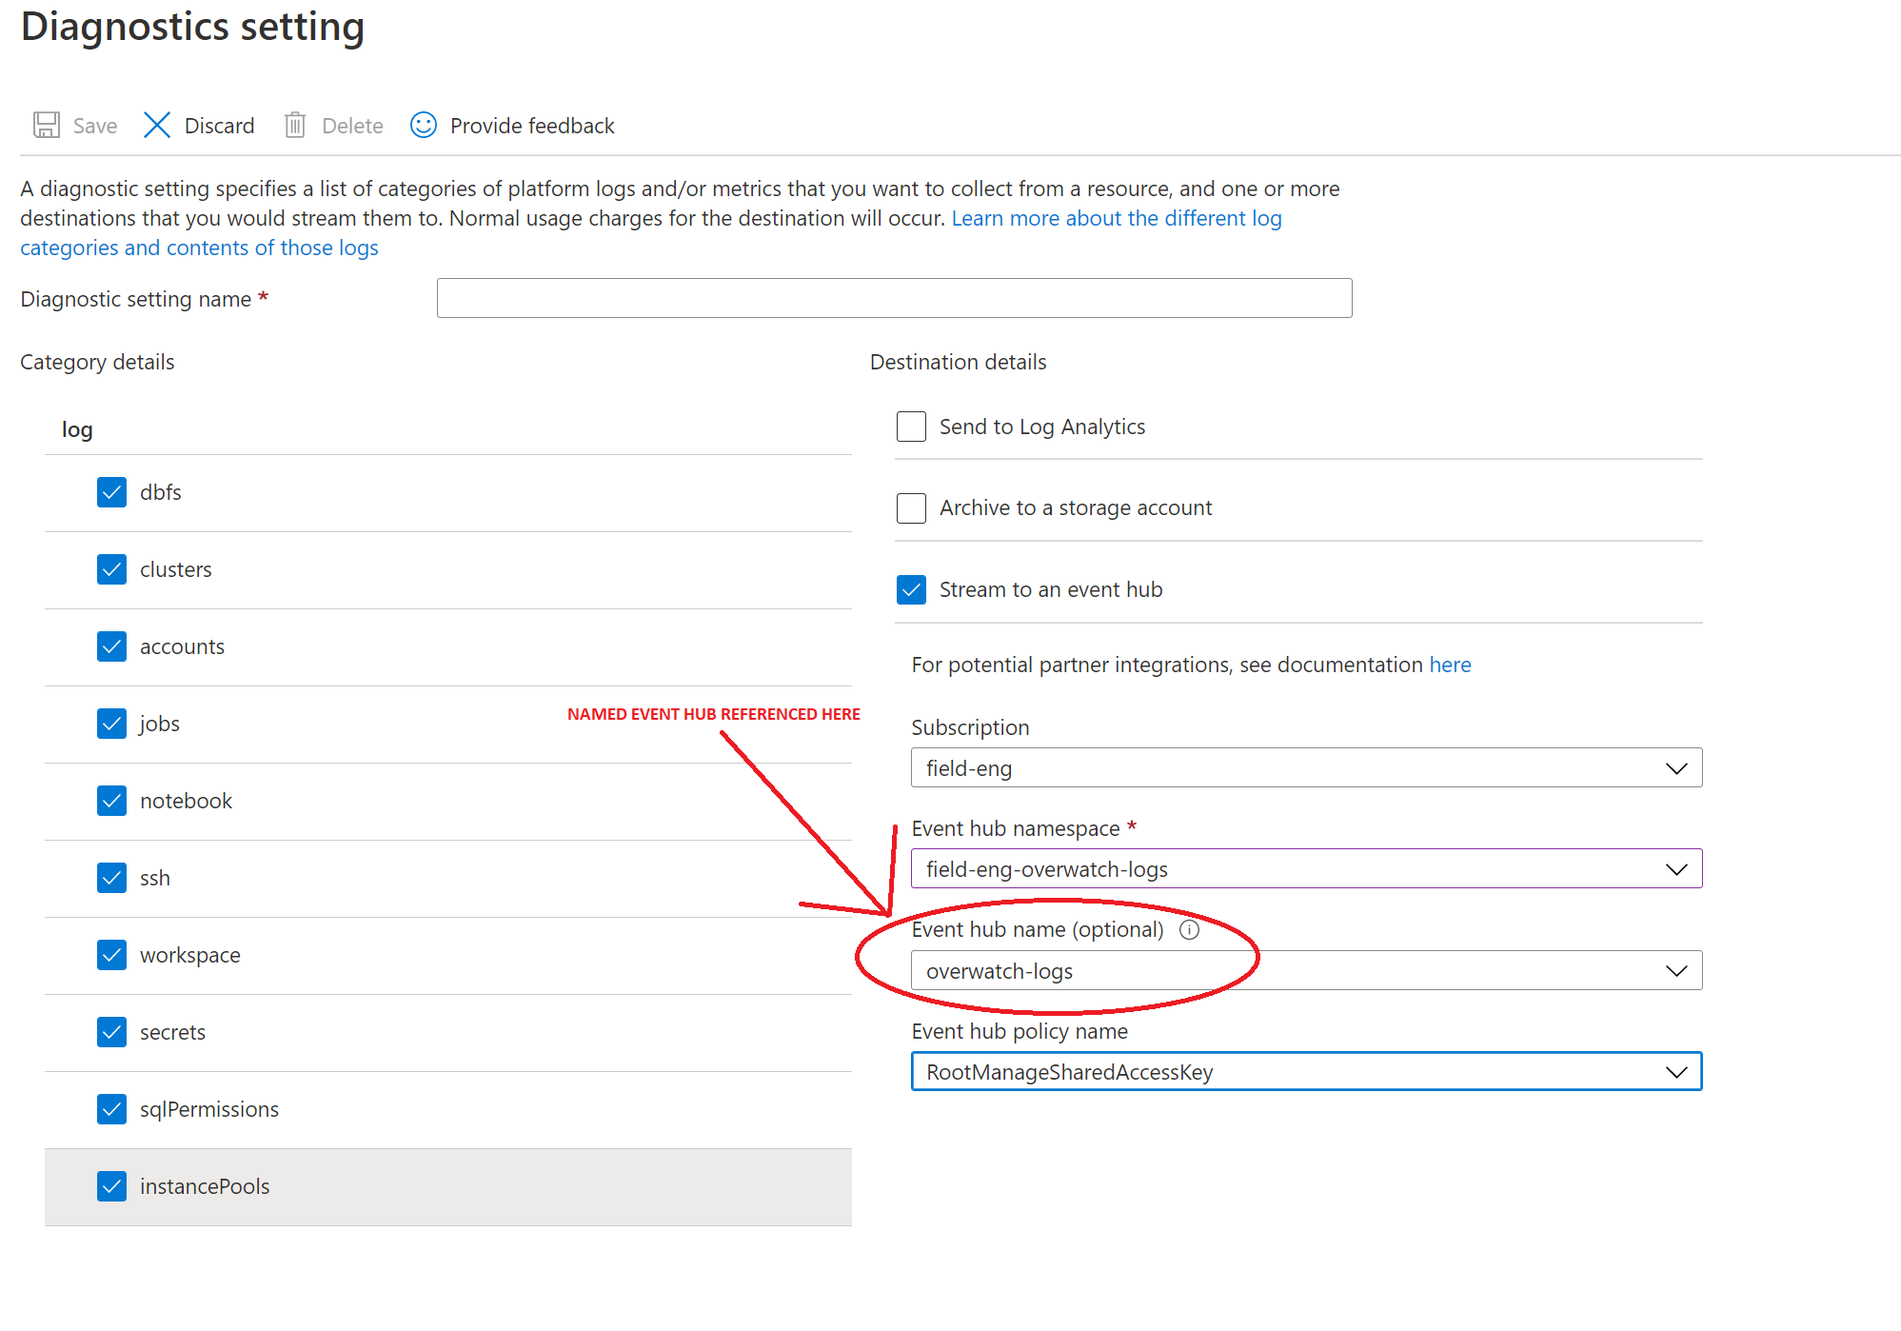Uncheck the clusters log category
Screen dimensions: 1901x1331
[x=112, y=569]
